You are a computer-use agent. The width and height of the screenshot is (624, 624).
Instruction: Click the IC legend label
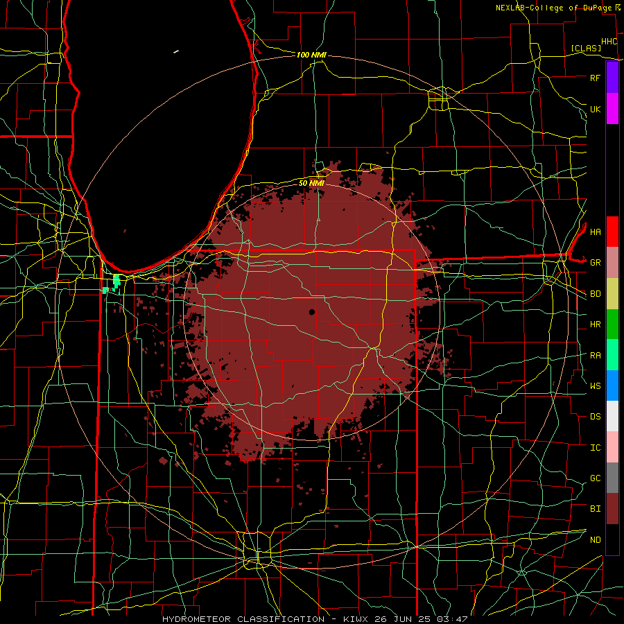tap(595, 448)
